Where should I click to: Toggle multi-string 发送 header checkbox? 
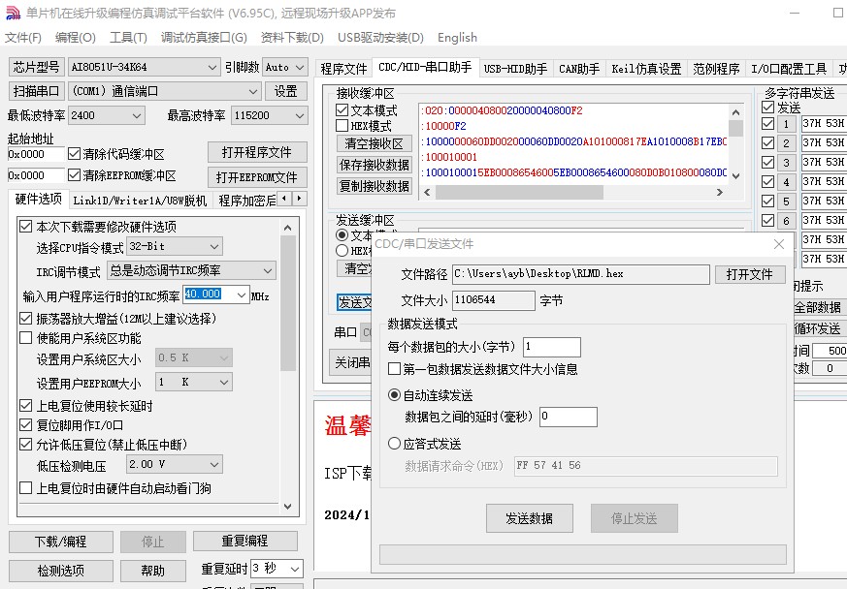[767, 107]
